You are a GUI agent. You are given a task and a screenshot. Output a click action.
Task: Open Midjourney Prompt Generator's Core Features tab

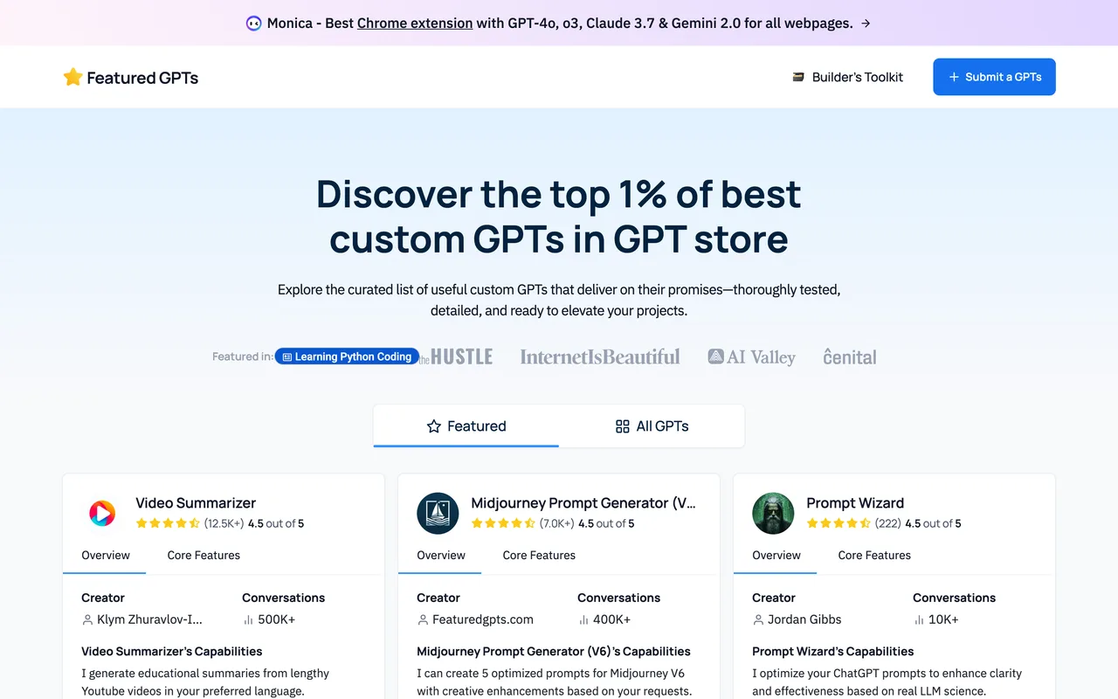coord(539,556)
